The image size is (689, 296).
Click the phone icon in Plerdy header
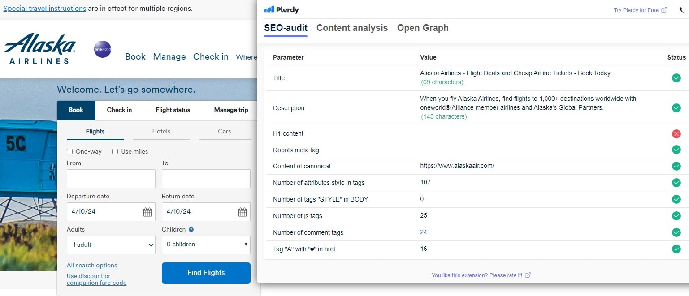click(681, 10)
